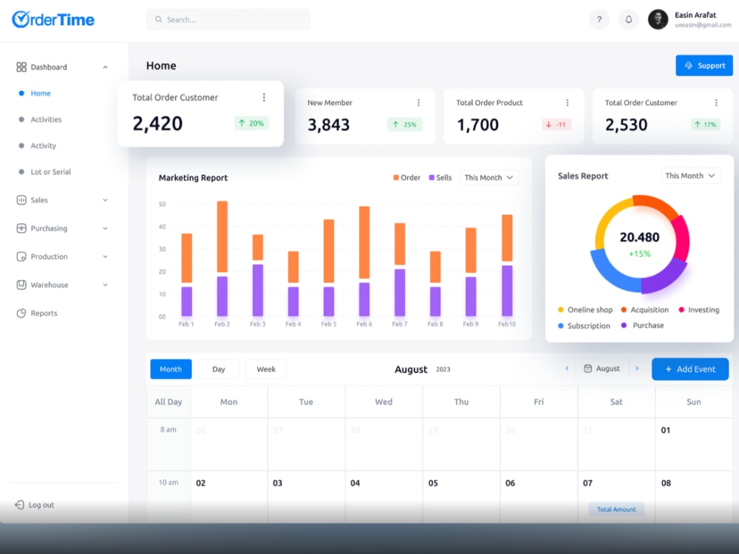Click the Warehouse sidebar icon
This screenshot has height=554, width=739.
[x=21, y=284]
